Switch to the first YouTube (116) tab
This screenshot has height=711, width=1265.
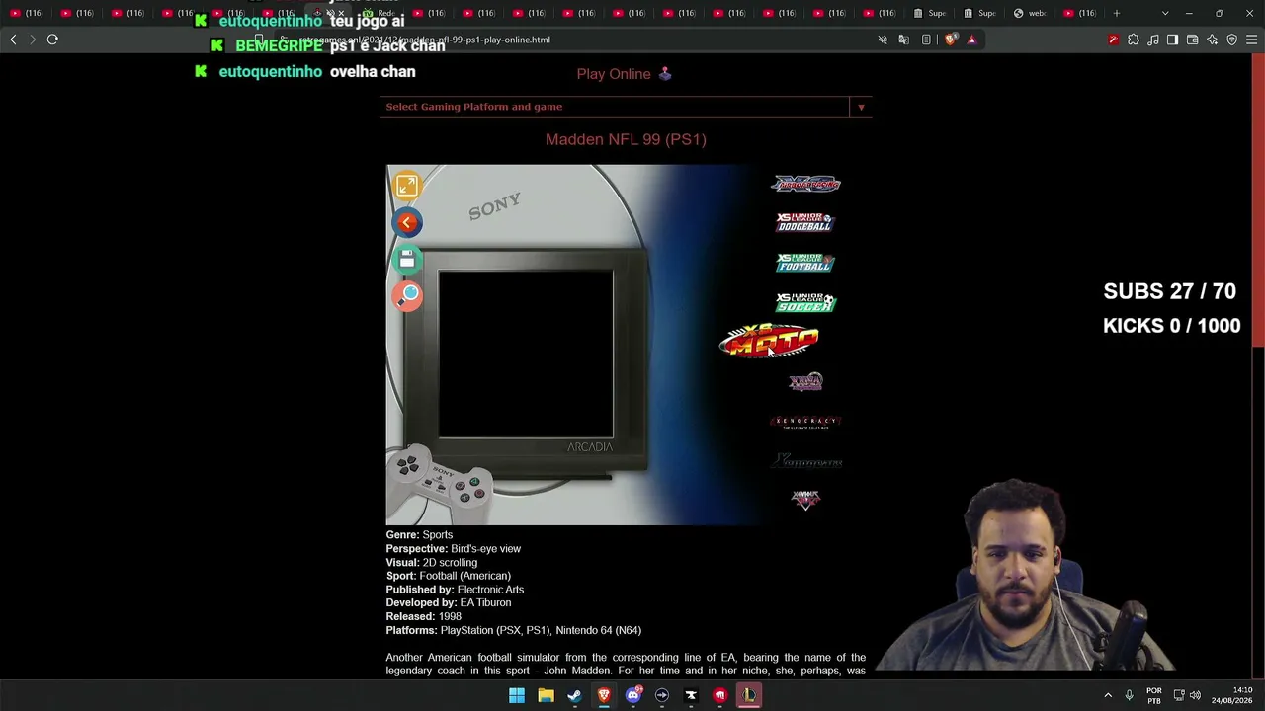click(27, 13)
